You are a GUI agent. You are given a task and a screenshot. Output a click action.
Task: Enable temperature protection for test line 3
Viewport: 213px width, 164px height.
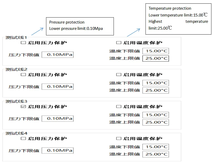coord(119,107)
